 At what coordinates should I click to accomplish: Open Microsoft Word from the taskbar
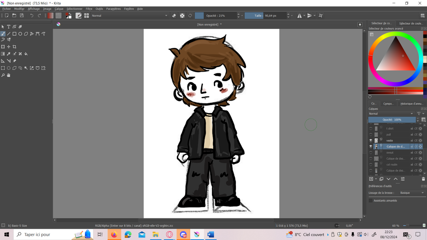point(210,235)
